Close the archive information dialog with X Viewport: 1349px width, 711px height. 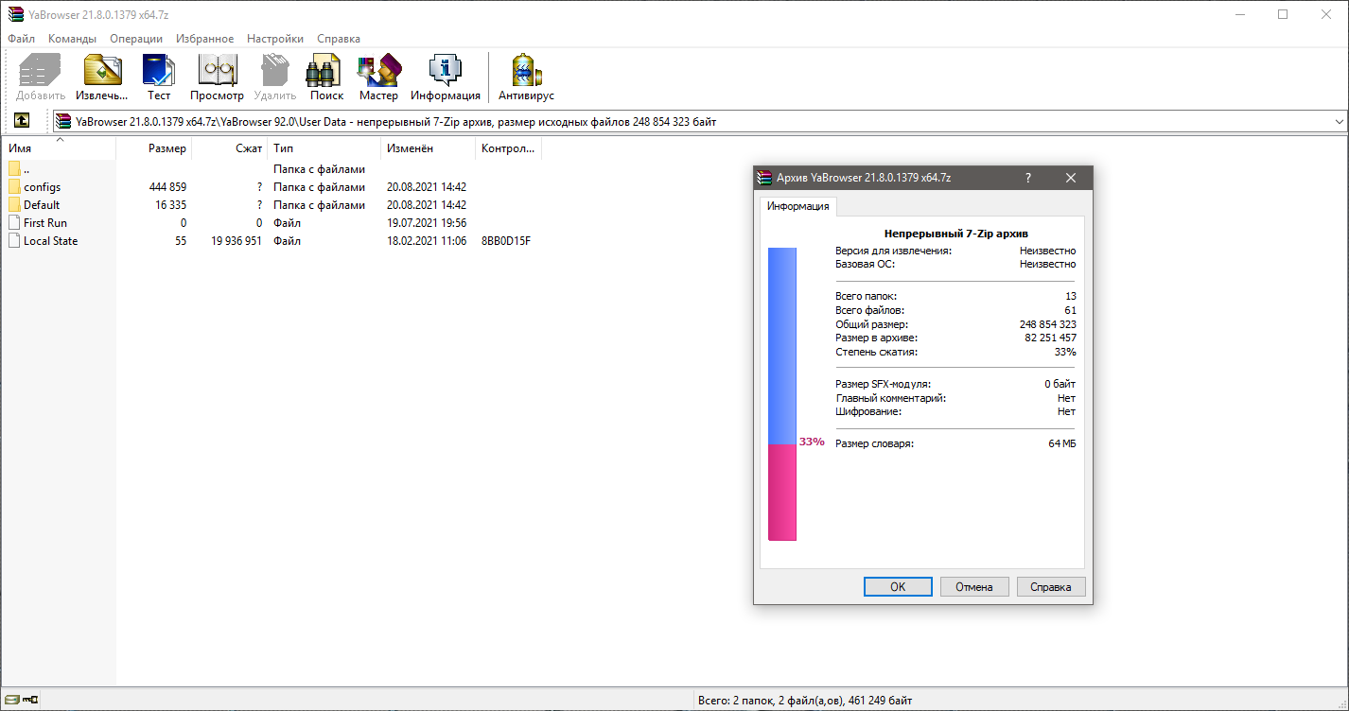click(x=1071, y=178)
